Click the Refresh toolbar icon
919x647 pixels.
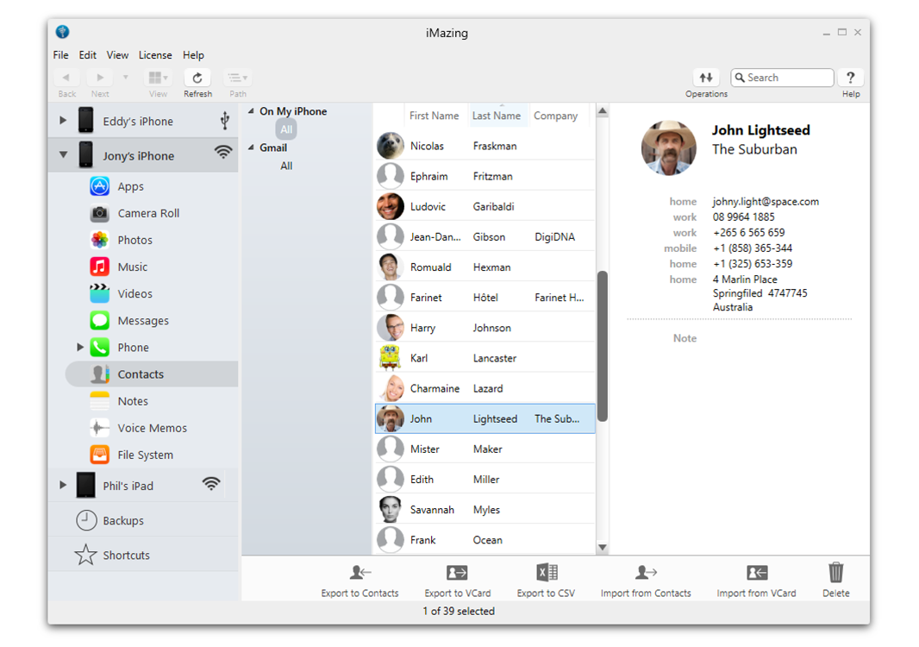(197, 78)
